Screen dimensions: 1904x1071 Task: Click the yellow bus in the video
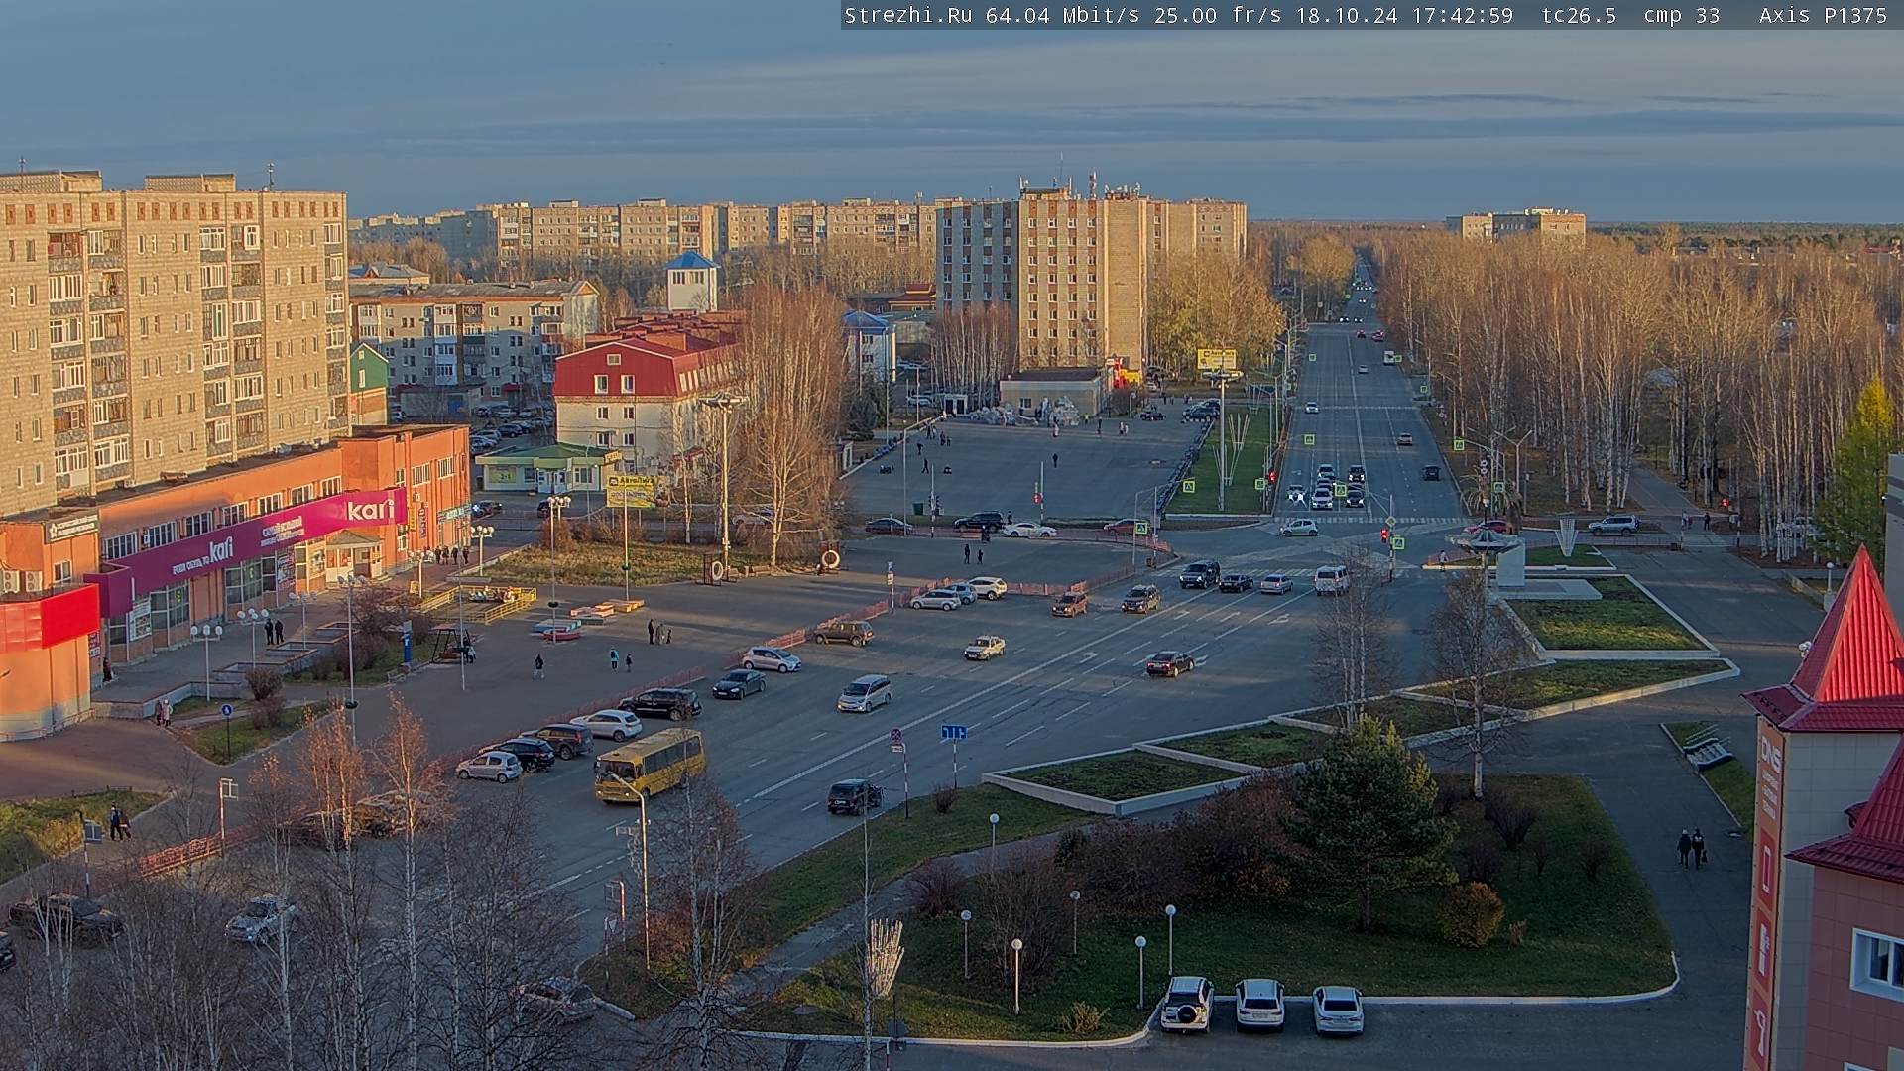tap(650, 764)
